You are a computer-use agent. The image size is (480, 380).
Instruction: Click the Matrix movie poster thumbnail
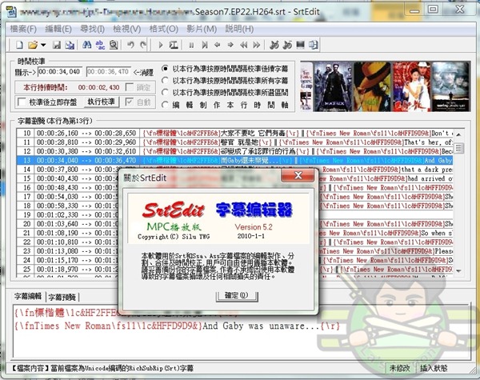(333, 86)
